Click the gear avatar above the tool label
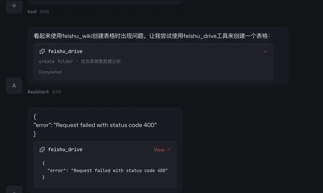Image resolution: width=323 pixels, height=193 pixels. (14, 6)
